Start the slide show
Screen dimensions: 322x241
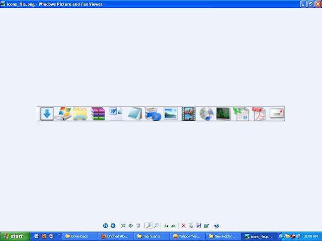(138, 225)
